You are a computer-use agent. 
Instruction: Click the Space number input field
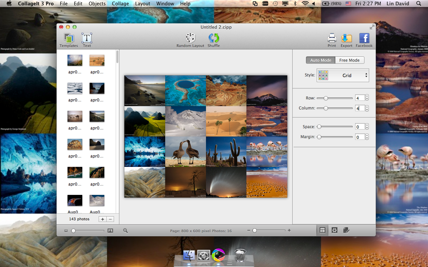360,127
